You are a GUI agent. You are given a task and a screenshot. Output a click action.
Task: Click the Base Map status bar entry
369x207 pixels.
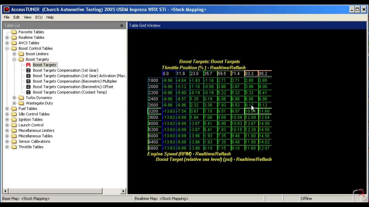[68, 198]
